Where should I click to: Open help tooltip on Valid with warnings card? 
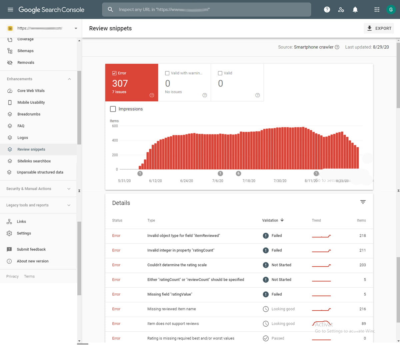click(x=205, y=95)
